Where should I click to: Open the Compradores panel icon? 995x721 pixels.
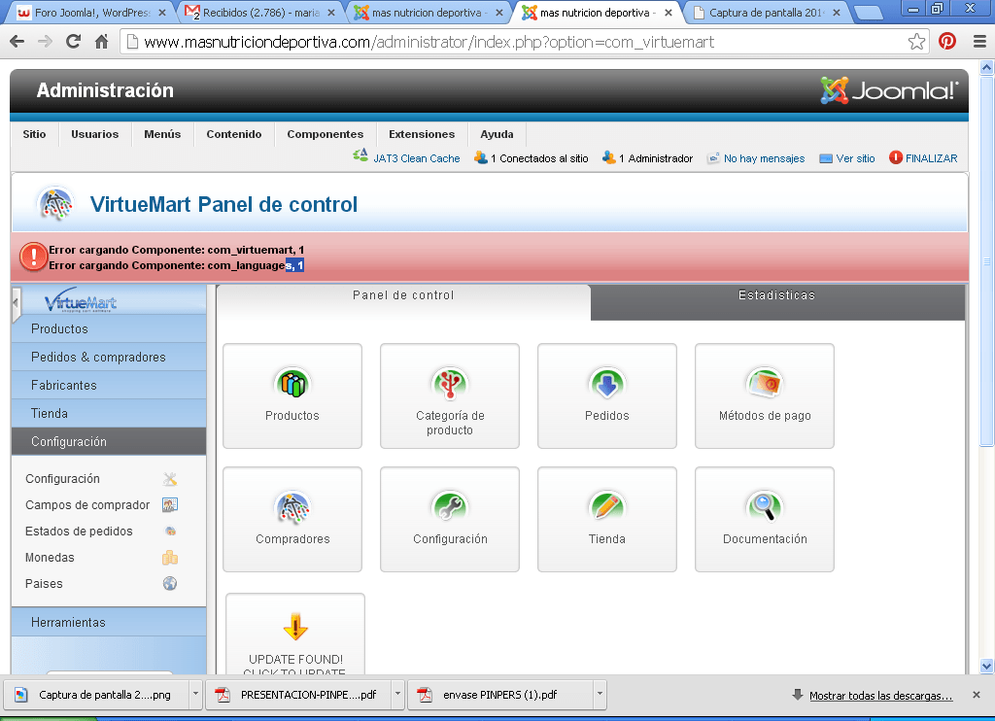coord(292,507)
